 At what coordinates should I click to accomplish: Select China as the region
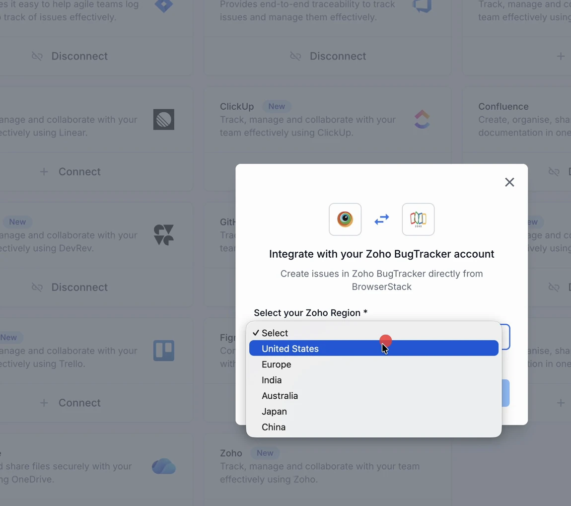[373, 427]
